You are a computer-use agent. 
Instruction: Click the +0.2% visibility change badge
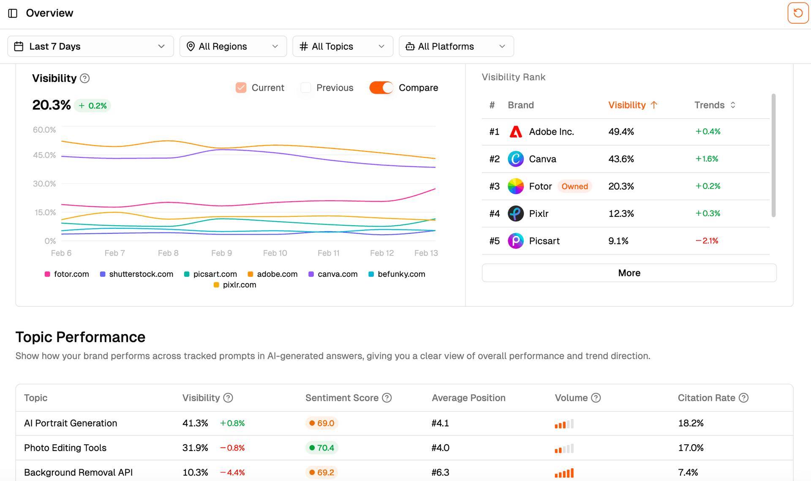coord(93,105)
